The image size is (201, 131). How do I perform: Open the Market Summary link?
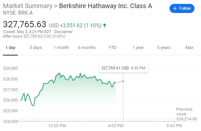tap(27, 6)
